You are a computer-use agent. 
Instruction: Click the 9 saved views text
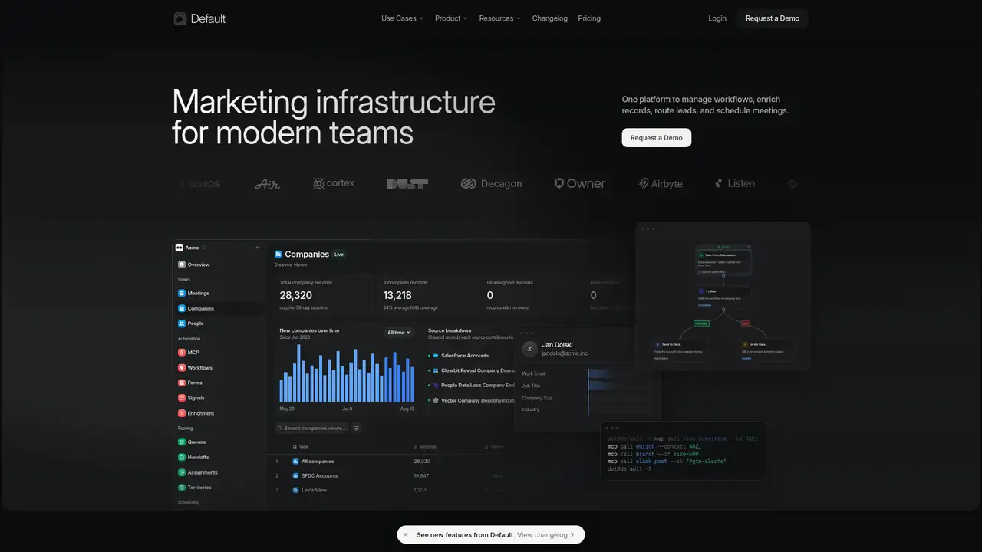point(291,264)
